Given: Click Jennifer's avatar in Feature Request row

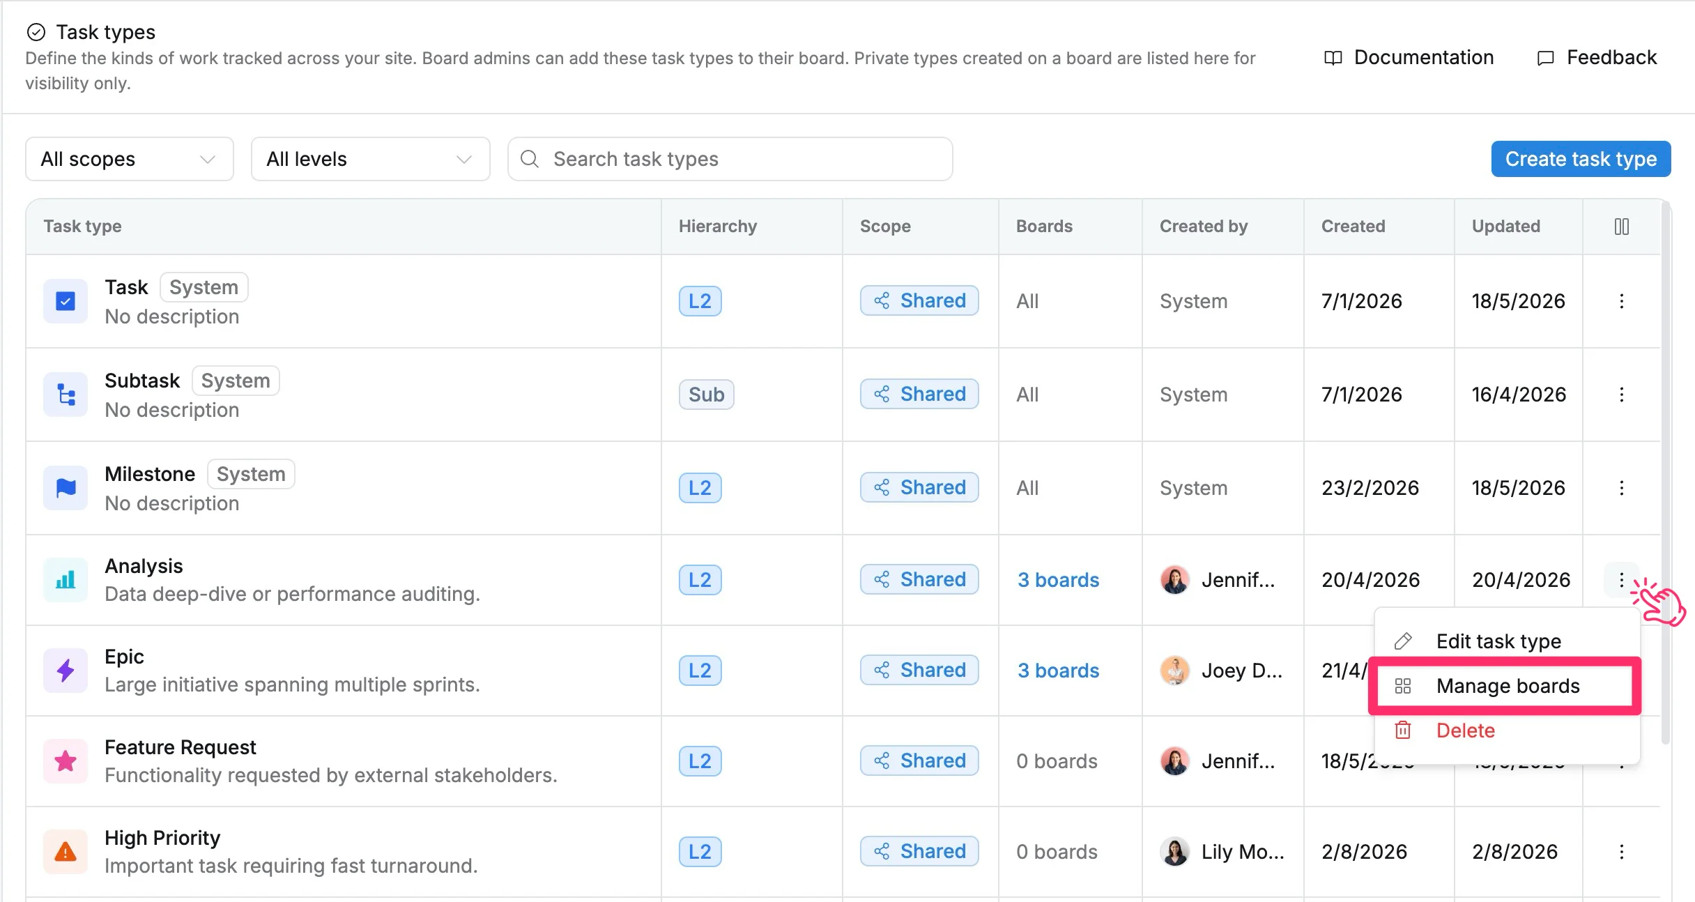Looking at the screenshot, I should pos(1175,761).
